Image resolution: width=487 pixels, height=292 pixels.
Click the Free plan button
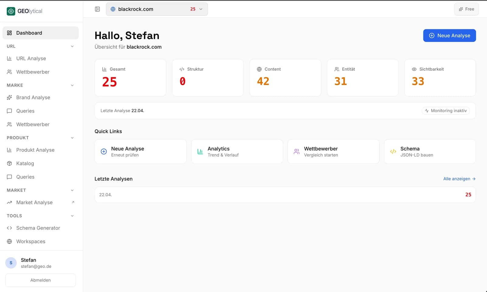466,9
